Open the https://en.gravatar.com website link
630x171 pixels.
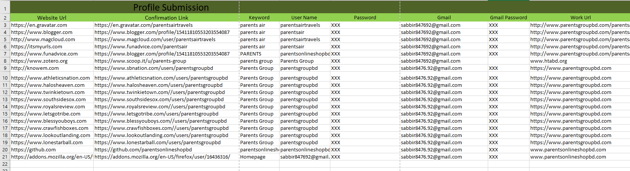(x=39, y=25)
